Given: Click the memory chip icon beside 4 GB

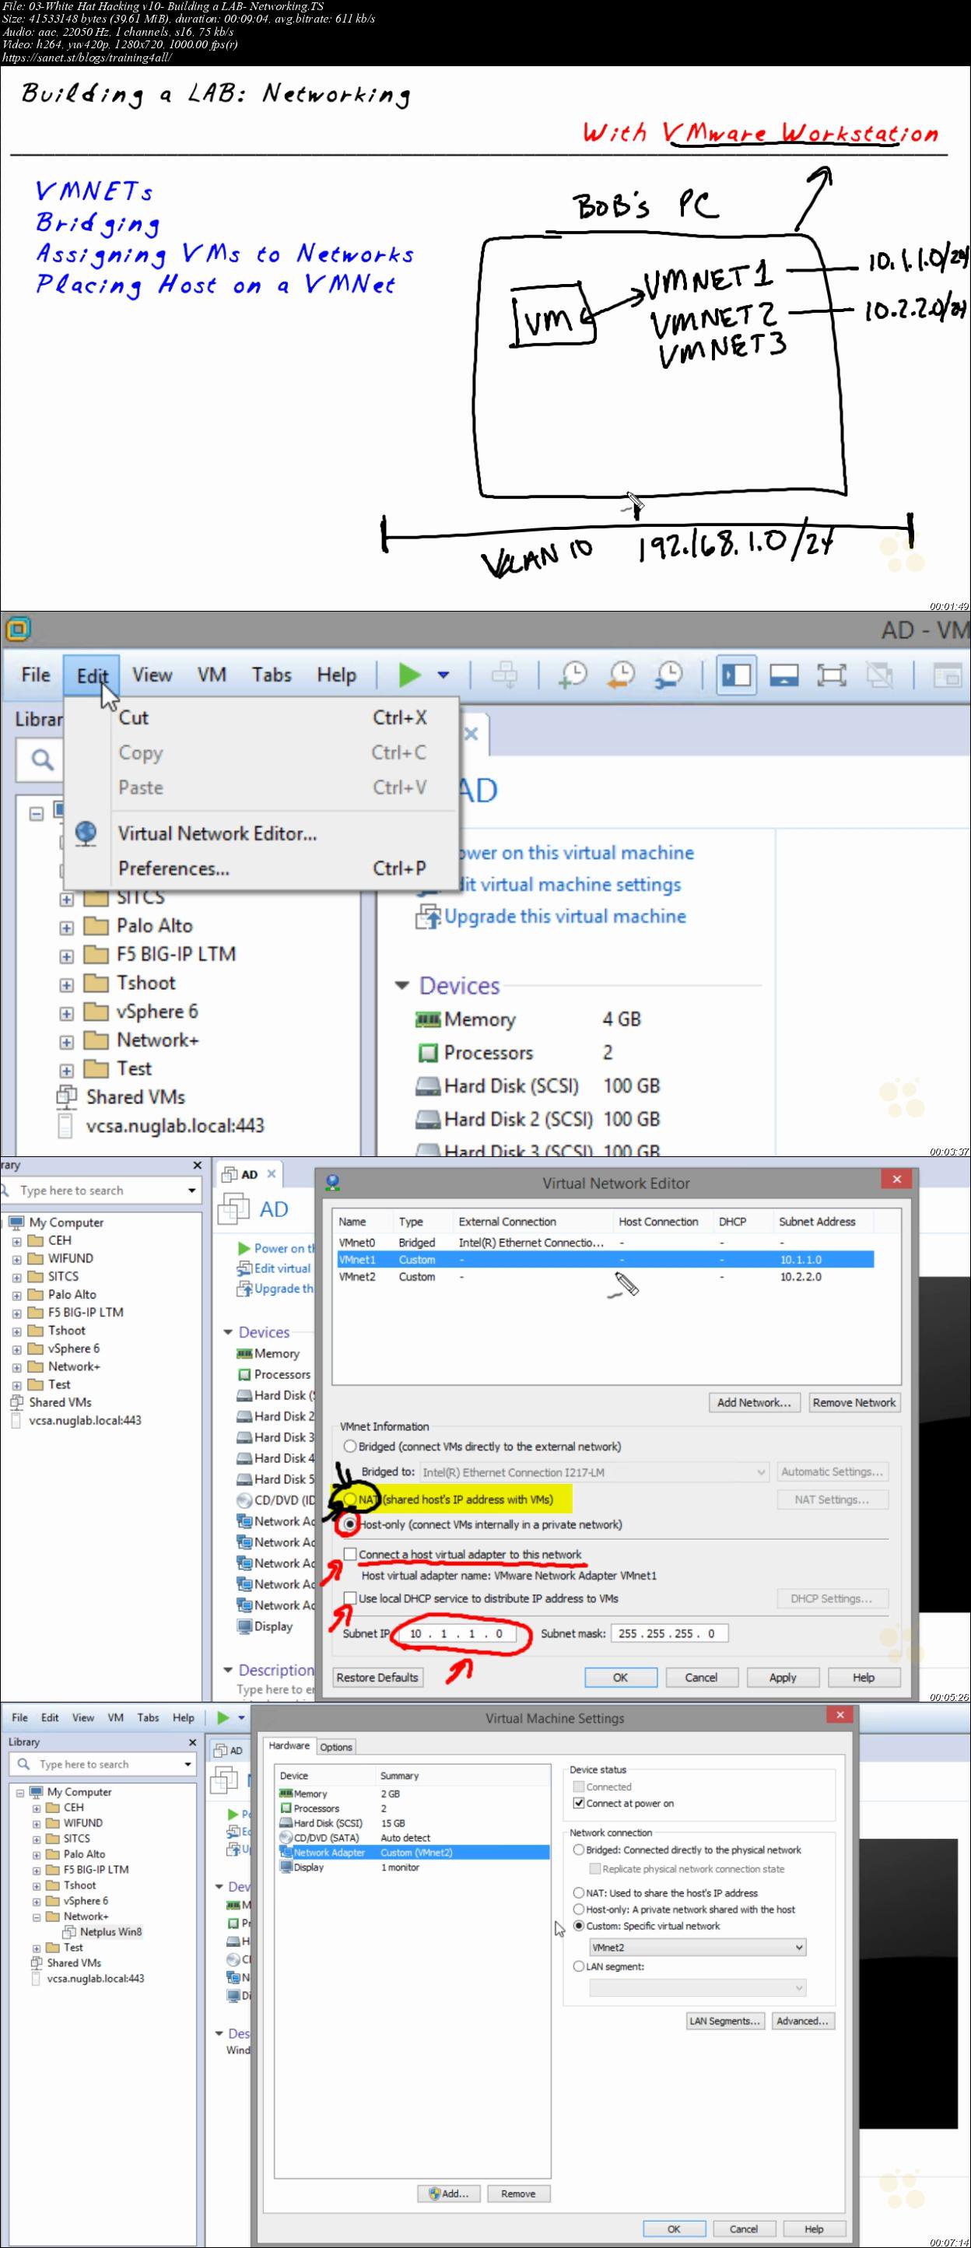Looking at the screenshot, I should [x=427, y=1019].
